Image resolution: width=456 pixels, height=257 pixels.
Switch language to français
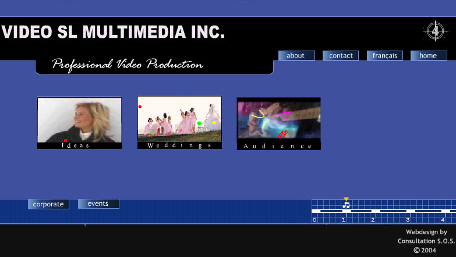click(385, 55)
